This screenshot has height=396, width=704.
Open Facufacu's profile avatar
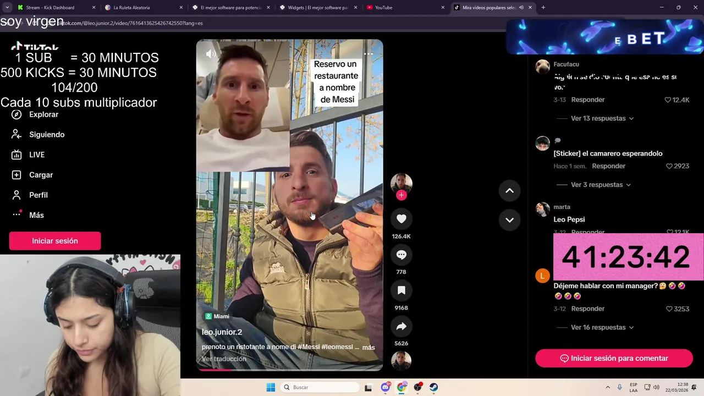pyautogui.click(x=543, y=67)
